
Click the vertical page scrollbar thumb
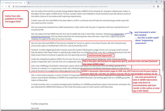click(x=163, y=53)
